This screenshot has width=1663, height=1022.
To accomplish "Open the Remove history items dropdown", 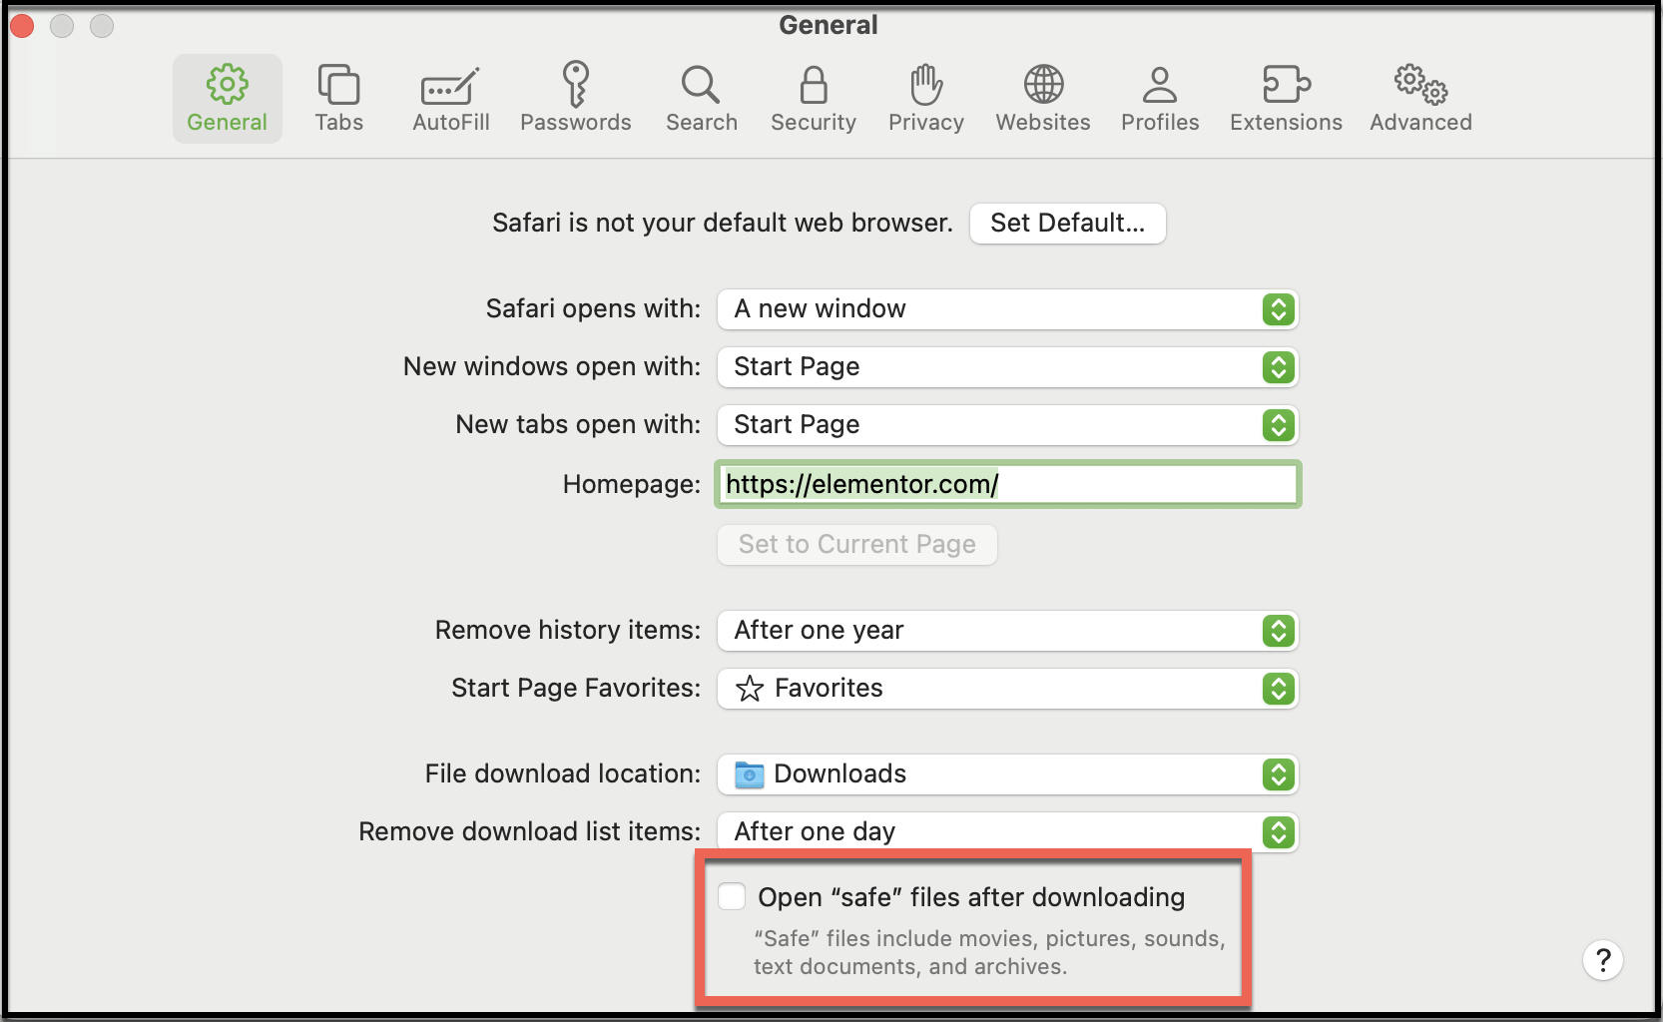I will tap(1007, 631).
